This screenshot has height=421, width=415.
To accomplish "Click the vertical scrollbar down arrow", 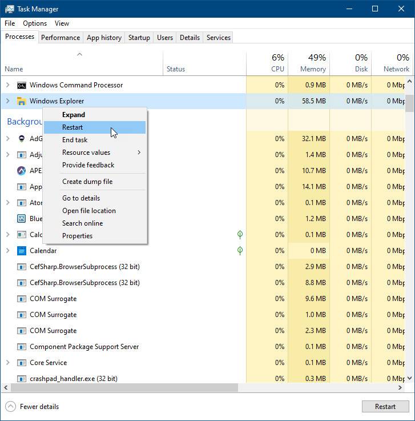I will pyautogui.click(x=409, y=378).
